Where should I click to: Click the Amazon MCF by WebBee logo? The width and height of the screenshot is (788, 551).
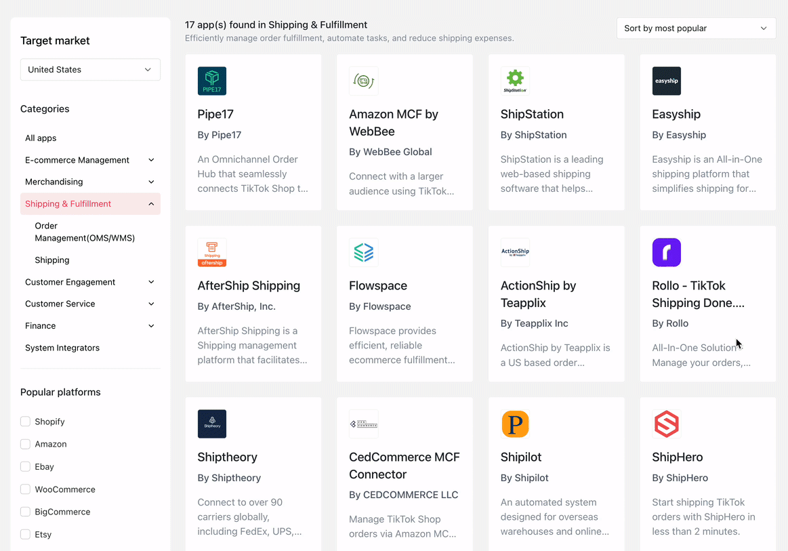pos(364,81)
